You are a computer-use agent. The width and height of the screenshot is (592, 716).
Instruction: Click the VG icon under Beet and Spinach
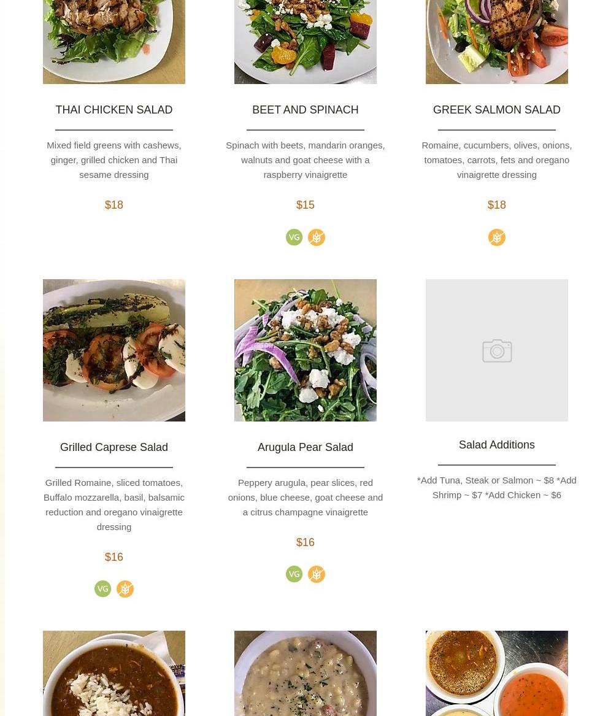tap(294, 237)
